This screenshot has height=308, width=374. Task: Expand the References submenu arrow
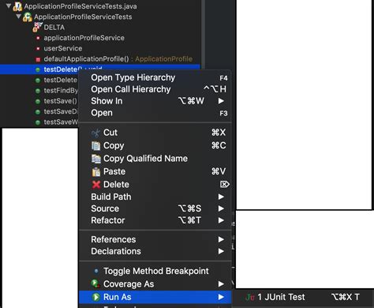pyautogui.click(x=221, y=239)
